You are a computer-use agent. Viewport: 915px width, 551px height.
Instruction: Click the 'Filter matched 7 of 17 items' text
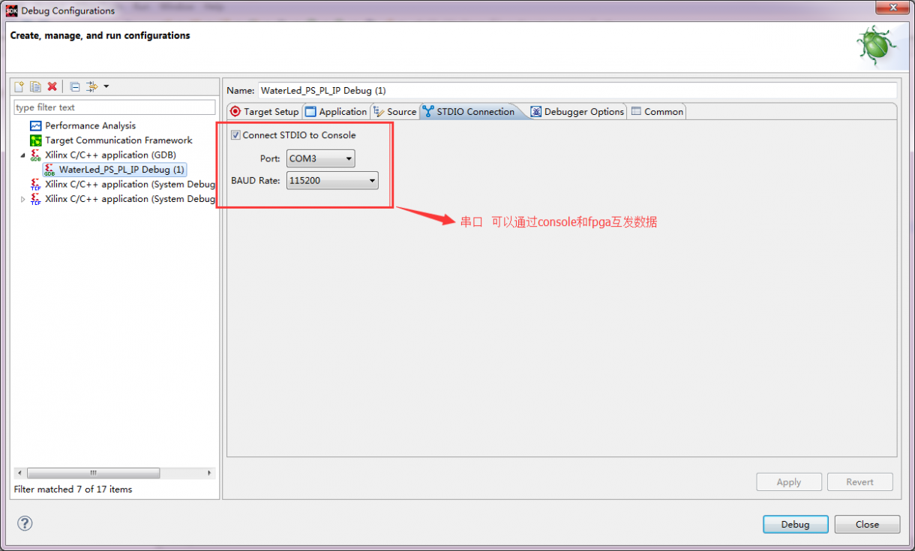(73, 489)
